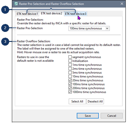This screenshot has width=127, height=123.
Task: Check the Initialization raster option
Action: [70, 61]
